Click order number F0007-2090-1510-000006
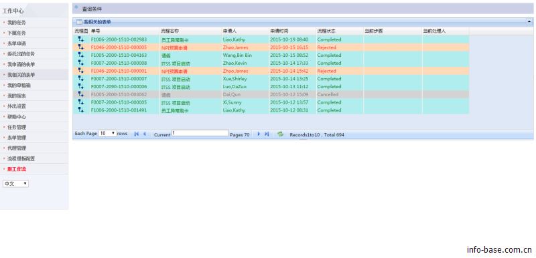 pos(119,87)
